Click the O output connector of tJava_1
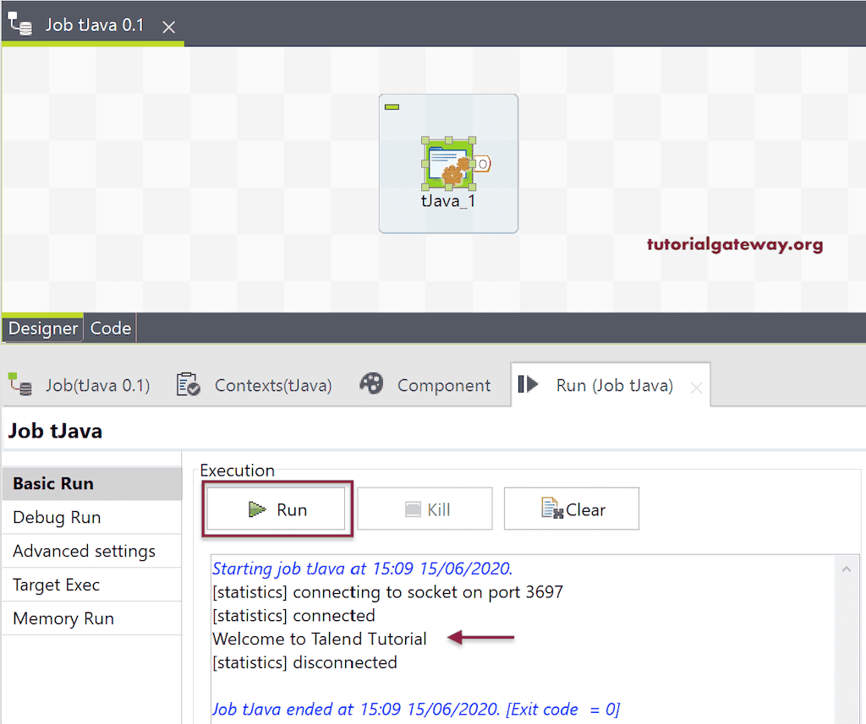 click(x=482, y=164)
